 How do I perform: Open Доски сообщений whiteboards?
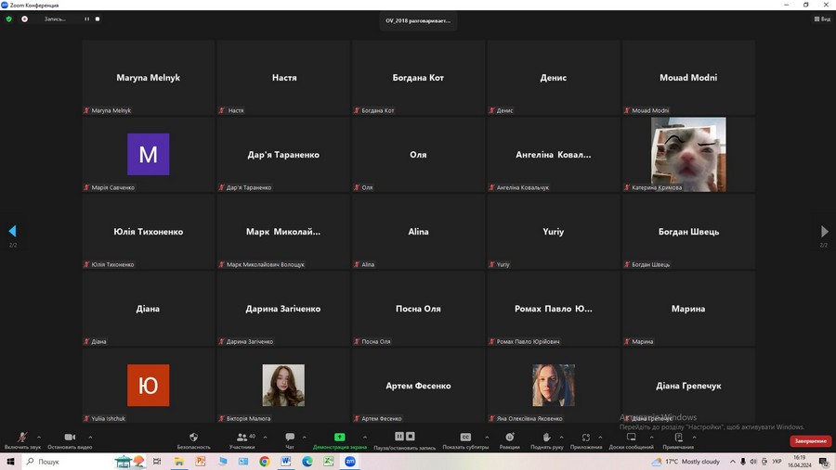632,438
